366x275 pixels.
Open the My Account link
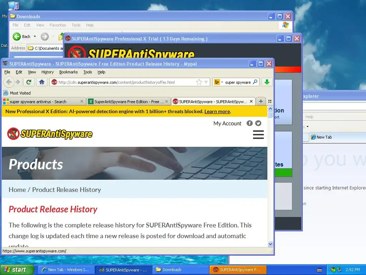pos(227,124)
